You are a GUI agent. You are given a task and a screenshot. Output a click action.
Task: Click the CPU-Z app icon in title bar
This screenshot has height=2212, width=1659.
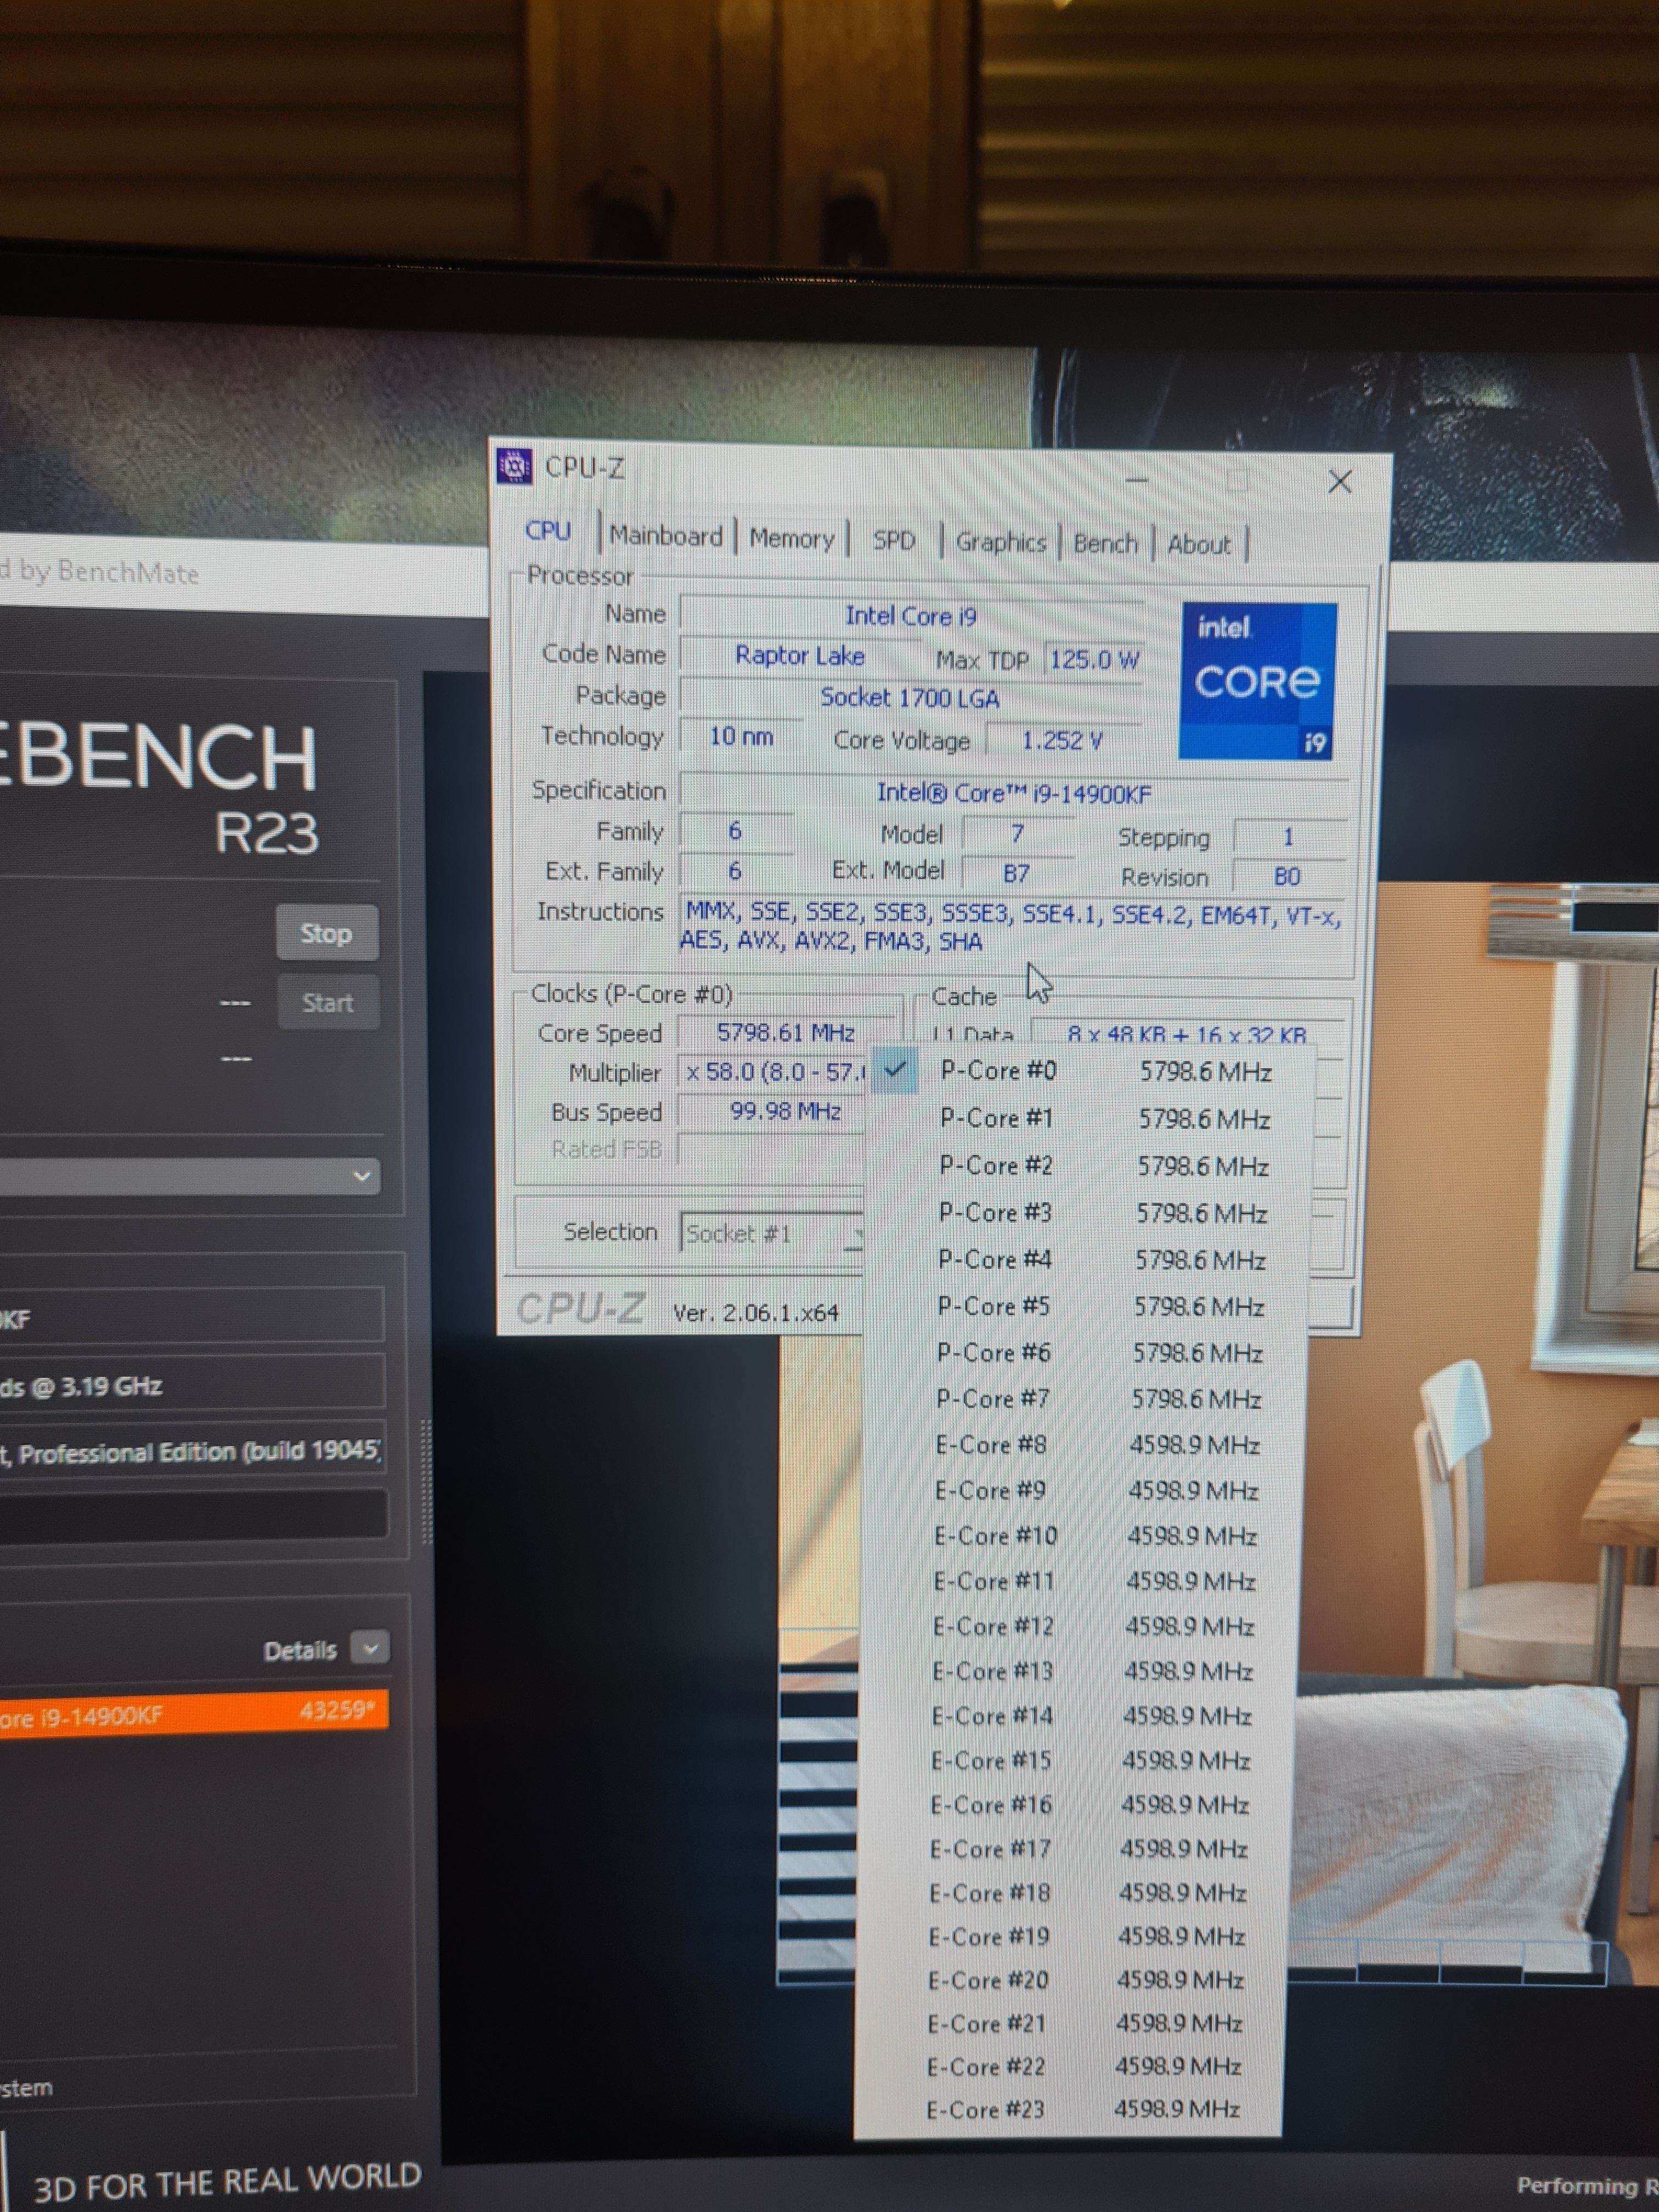click(514, 466)
